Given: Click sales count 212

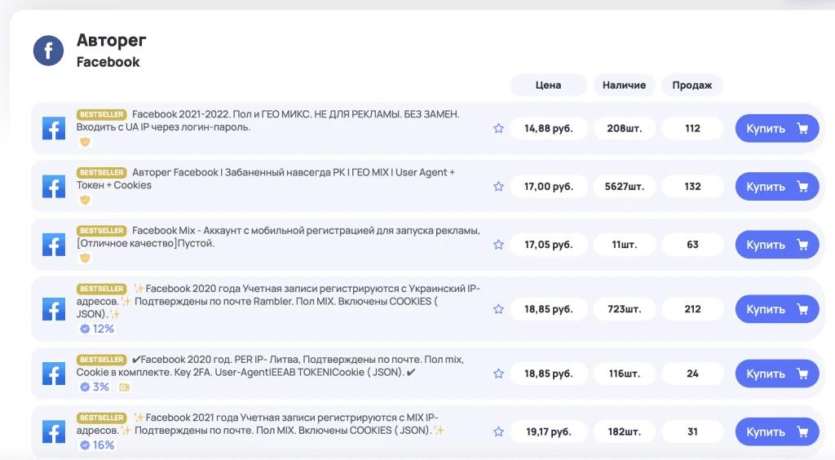Looking at the screenshot, I should click(692, 309).
